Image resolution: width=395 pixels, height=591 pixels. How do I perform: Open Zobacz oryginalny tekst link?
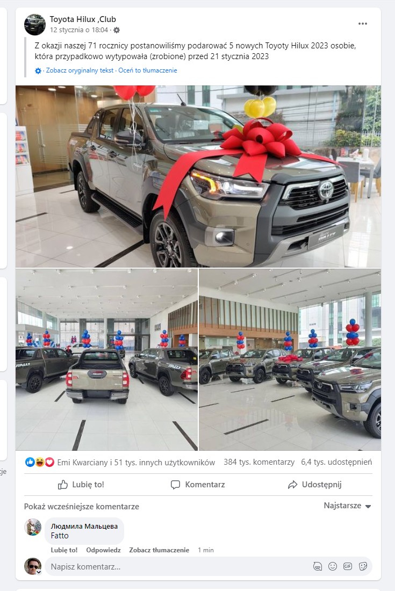[80, 70]
